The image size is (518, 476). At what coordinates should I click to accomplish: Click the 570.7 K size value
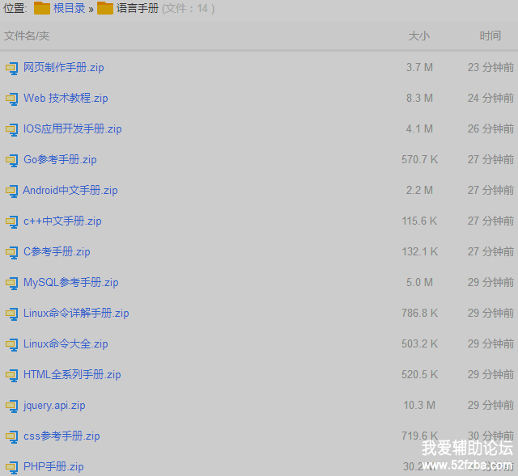point(419,159)
